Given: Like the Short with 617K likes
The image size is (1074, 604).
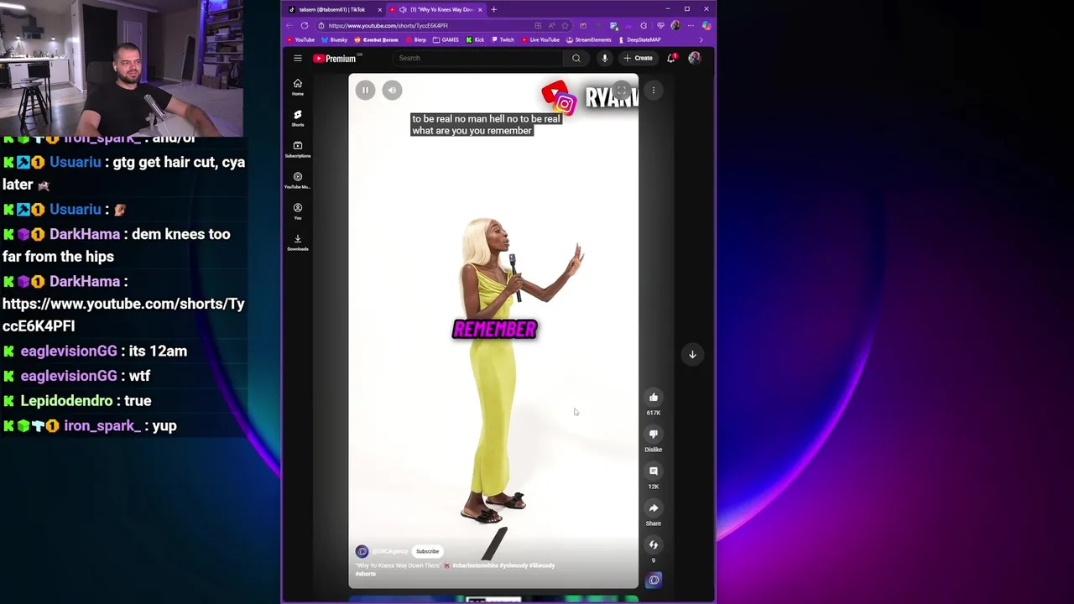Looking at the screenshot, I should (x=654, y=398).
